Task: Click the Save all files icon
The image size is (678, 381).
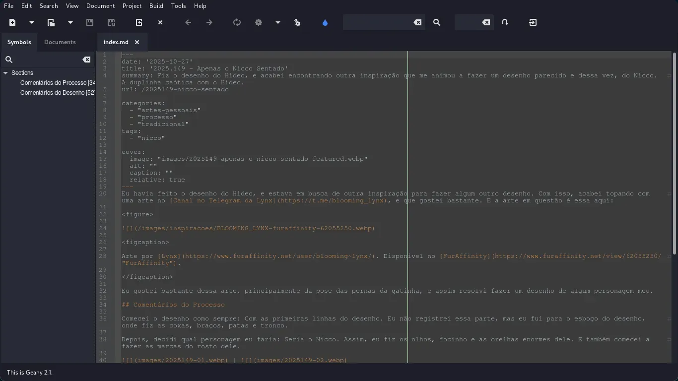Action: coord(111,22)
